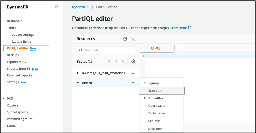Open Backups in sidebar
This screenshot has width=256, height=133.
point(13,55)
